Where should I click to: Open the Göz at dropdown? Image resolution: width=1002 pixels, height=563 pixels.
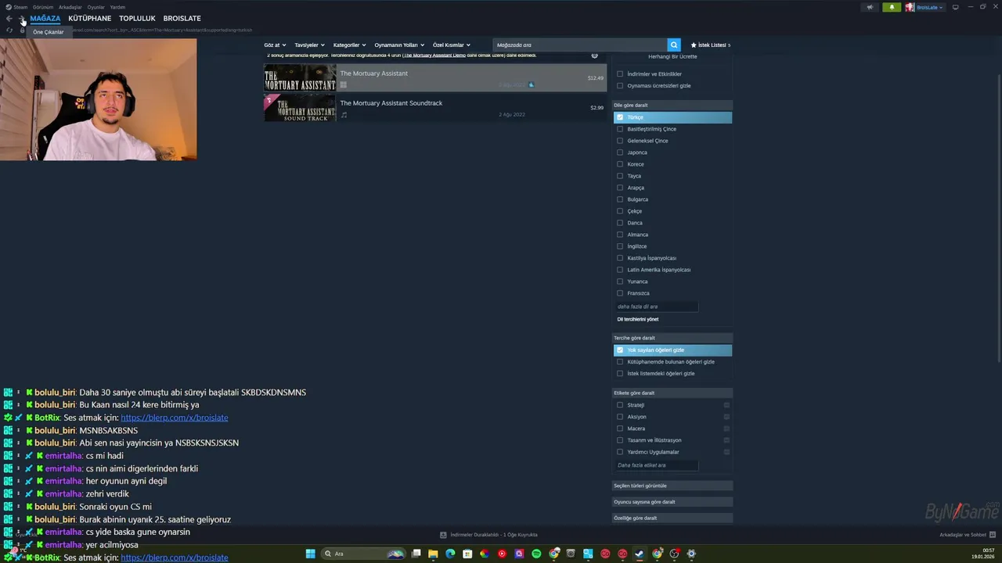pos(275,45)
